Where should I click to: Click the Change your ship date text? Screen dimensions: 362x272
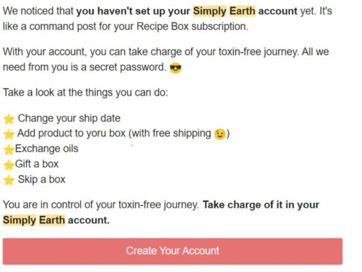coord(69,118)
